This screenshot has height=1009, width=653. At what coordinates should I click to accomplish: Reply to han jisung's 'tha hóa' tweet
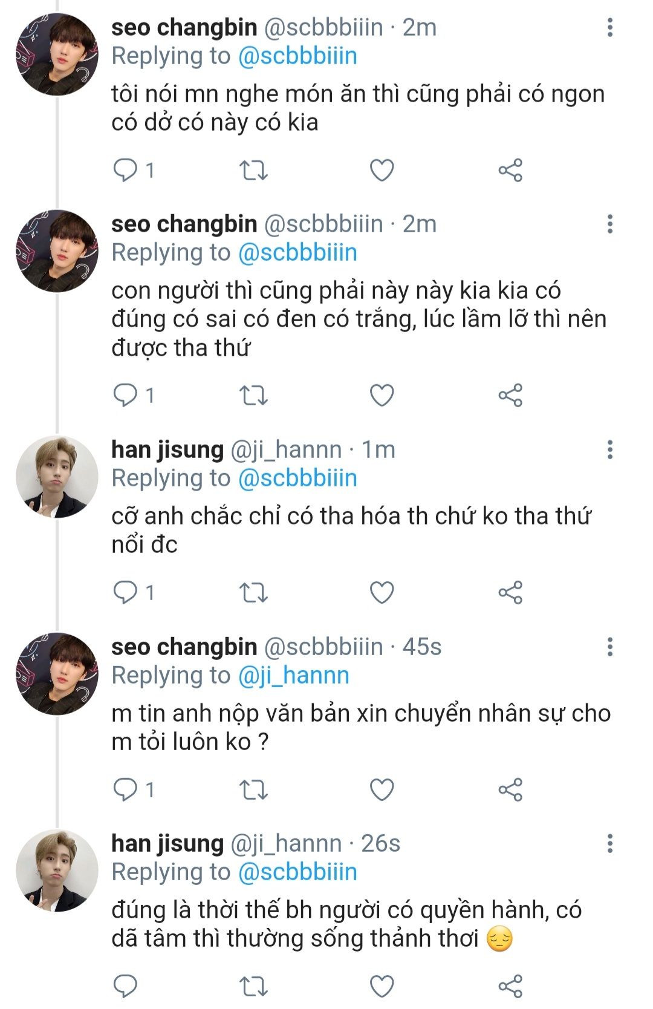coord(126,593)
